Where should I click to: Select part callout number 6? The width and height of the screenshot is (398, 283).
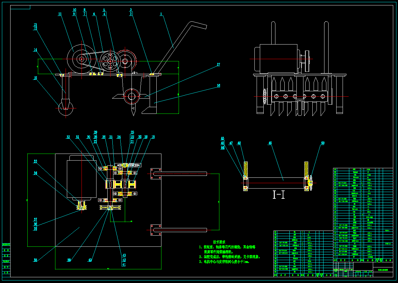click(x=94, y=14)
